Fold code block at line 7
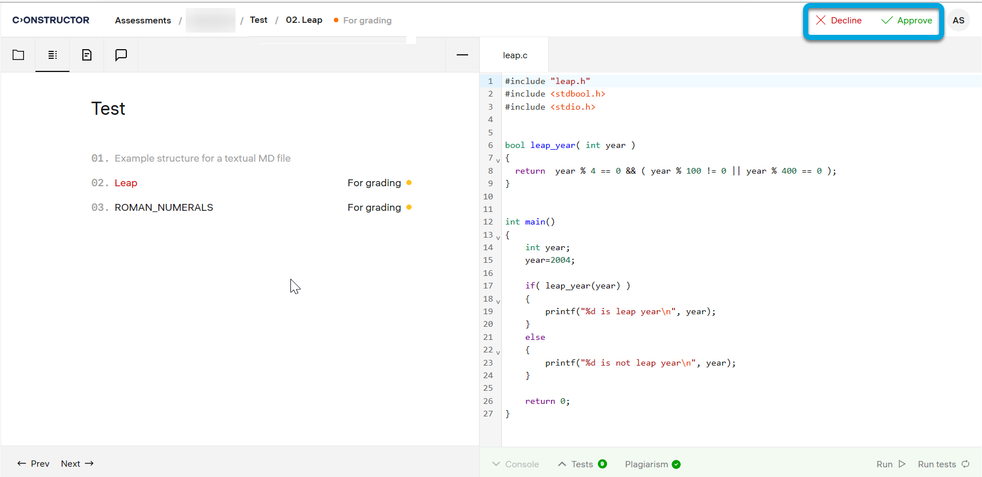Viewport: 982px width, 477px height. point(498,160)
